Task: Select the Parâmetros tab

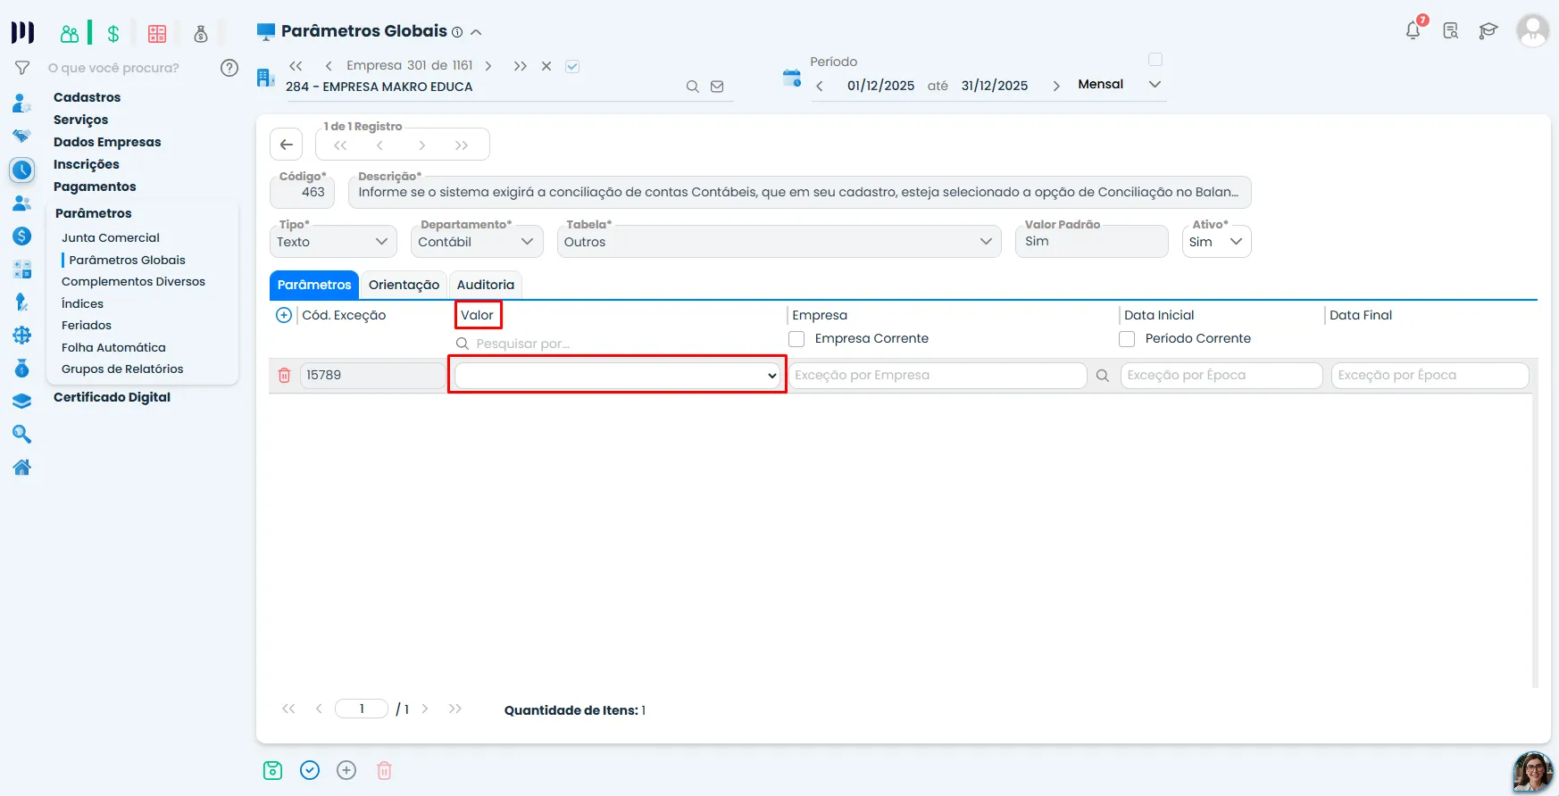Action: pyautogui.click(x=314, y=285)
